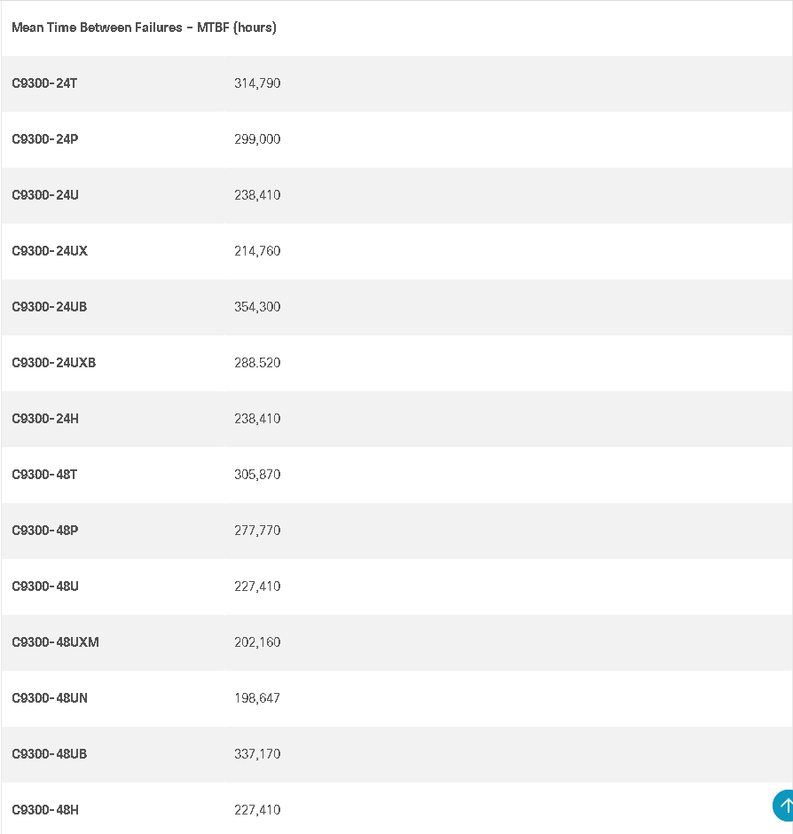793x834 pixels.
Task: Click the 288.520 MTBF value
Action: coord(257,363)
